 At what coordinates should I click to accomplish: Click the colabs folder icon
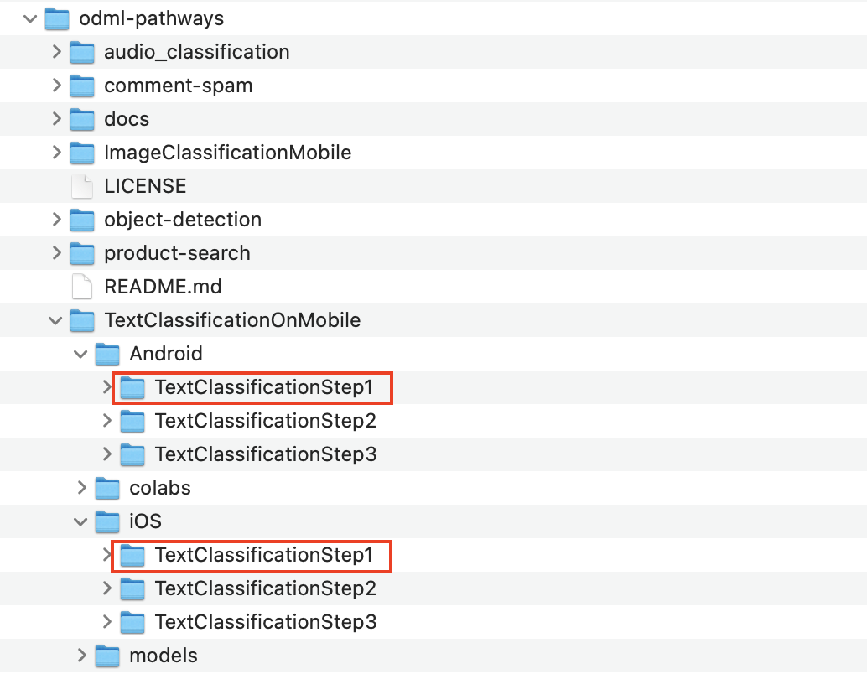pyautogui.click(x=107, y=488)
